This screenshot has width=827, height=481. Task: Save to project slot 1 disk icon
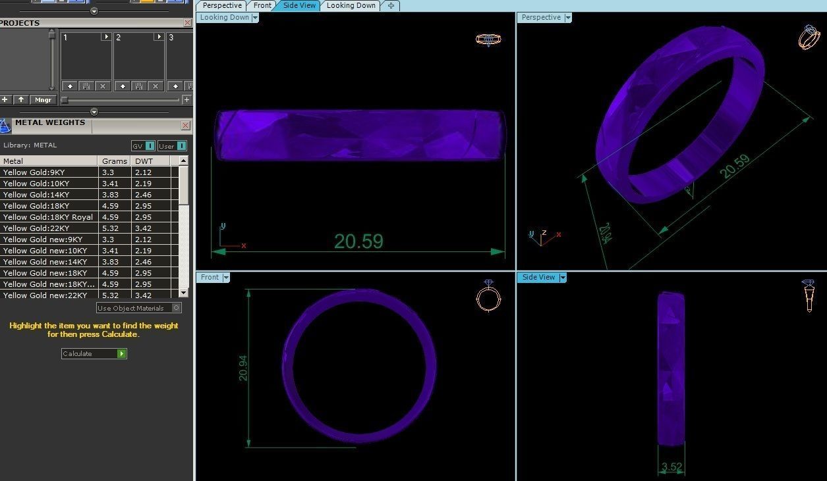click(x=86, y=86)
